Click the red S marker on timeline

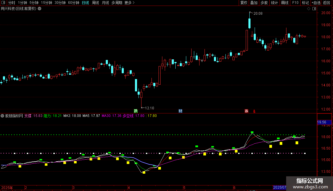click(x=254, y=111)
